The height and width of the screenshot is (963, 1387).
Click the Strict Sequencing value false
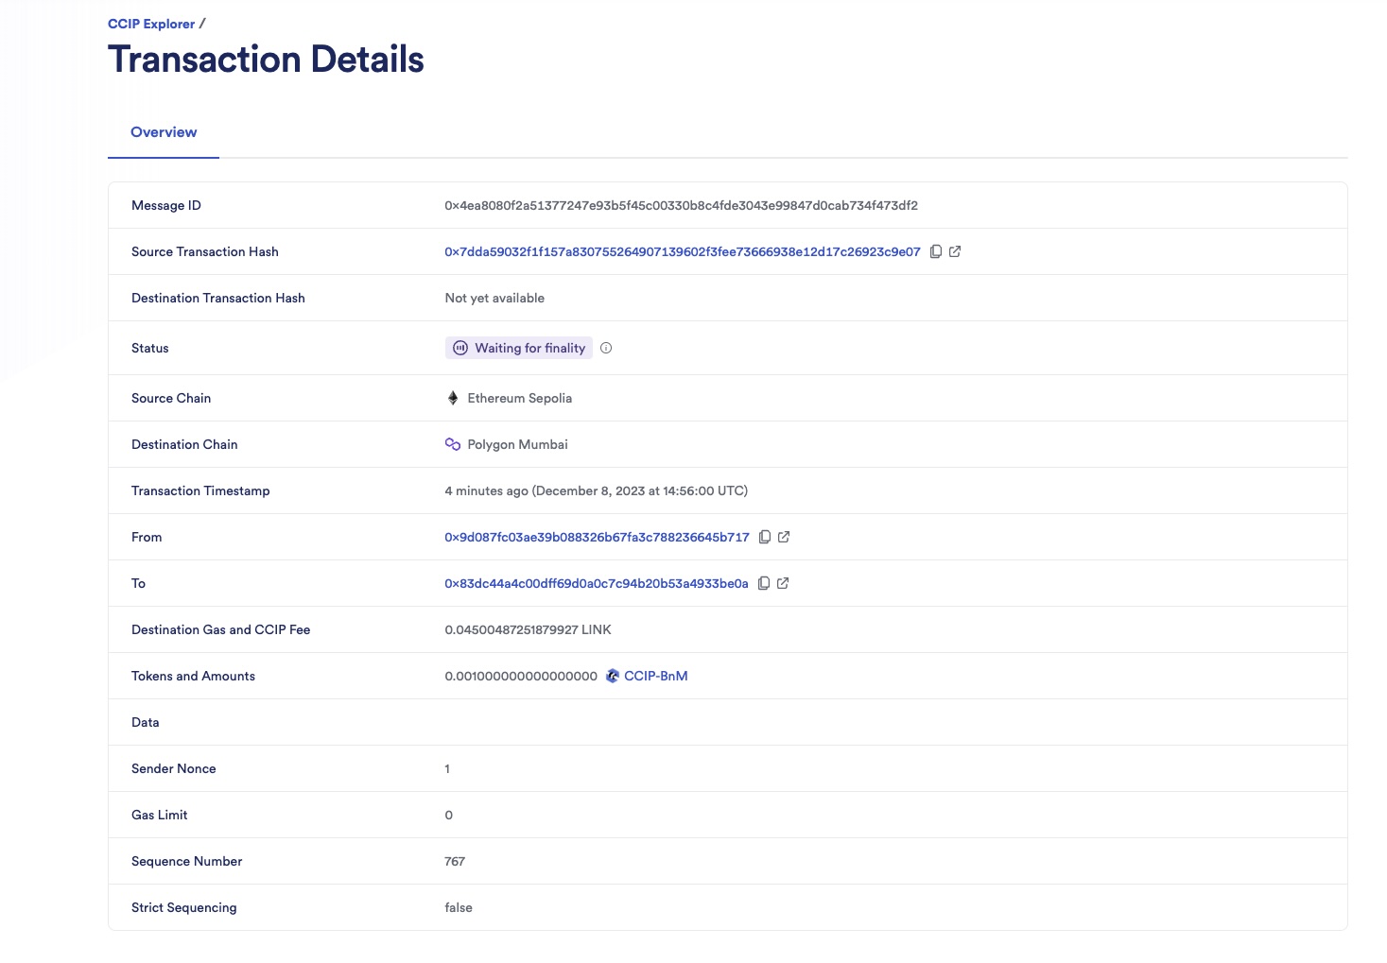tap(459, 907)
